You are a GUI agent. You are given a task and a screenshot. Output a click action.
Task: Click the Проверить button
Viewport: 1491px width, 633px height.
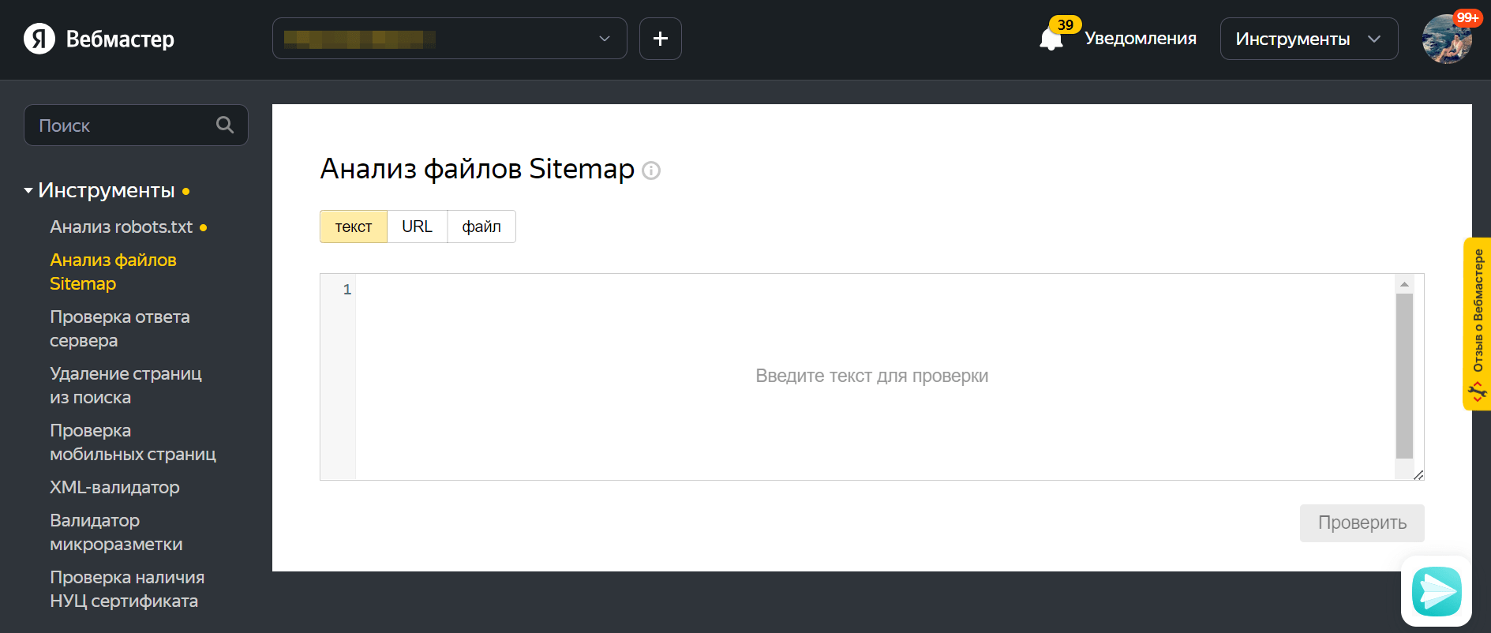pyautogui.click(x=1362, y=523)
